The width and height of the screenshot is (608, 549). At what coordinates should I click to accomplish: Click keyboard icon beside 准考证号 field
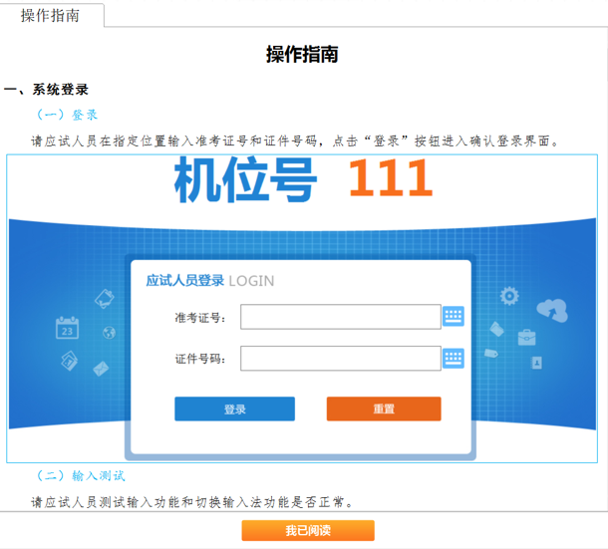pos(454,317)
